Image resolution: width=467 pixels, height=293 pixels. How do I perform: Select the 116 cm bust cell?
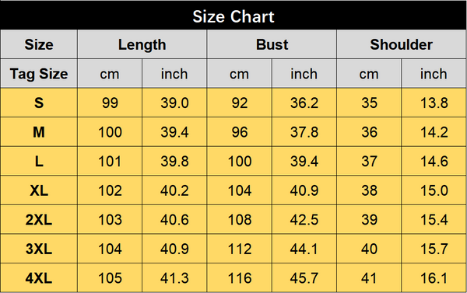240,278
